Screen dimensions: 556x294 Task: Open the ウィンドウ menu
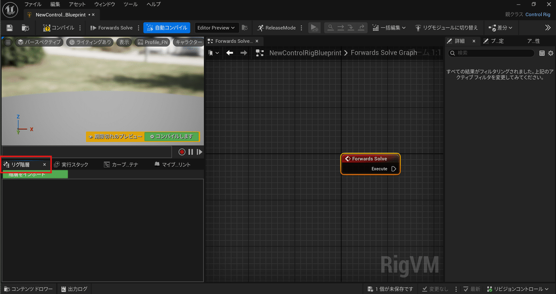click(x=105, y=4)
